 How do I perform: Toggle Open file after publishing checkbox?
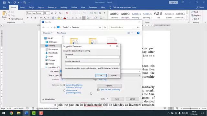click(98, 90)
